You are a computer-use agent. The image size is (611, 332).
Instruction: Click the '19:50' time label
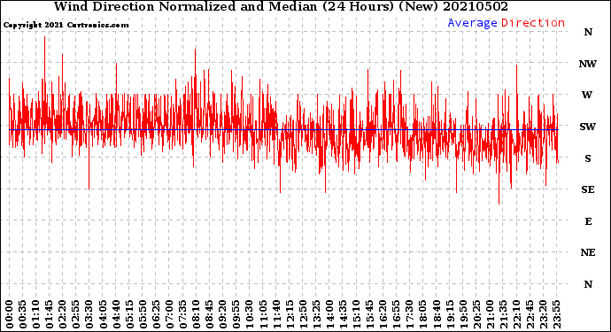pos(463,314)
